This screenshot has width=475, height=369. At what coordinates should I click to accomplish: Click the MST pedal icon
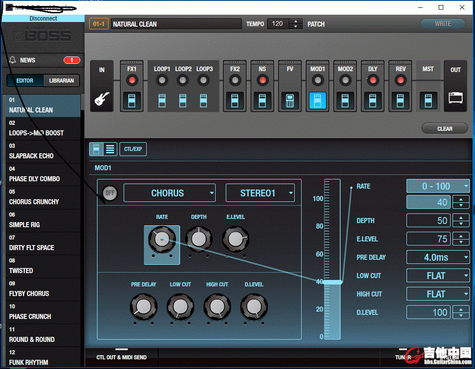[428, 101]
